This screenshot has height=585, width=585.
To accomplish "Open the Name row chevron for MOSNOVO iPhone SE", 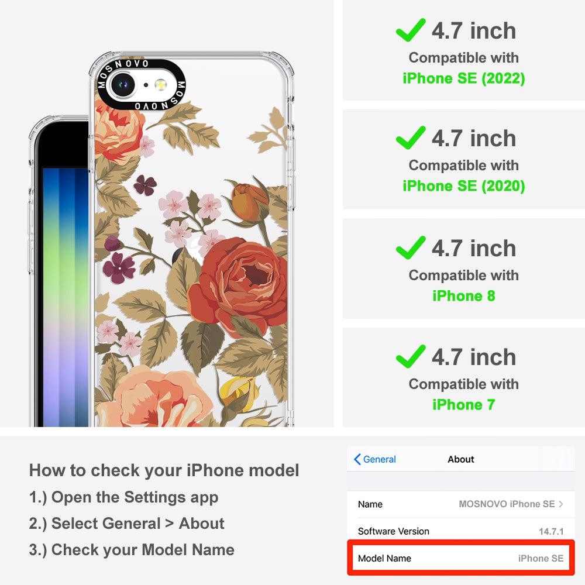I will tap(561, 504).
